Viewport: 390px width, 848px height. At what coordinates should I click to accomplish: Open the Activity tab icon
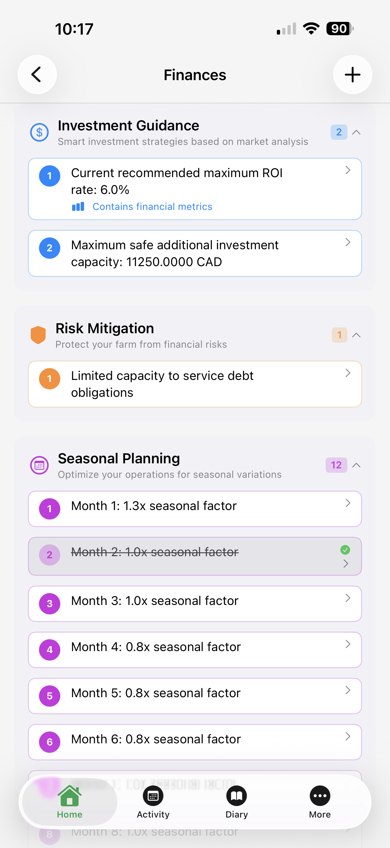coord(153,796)
